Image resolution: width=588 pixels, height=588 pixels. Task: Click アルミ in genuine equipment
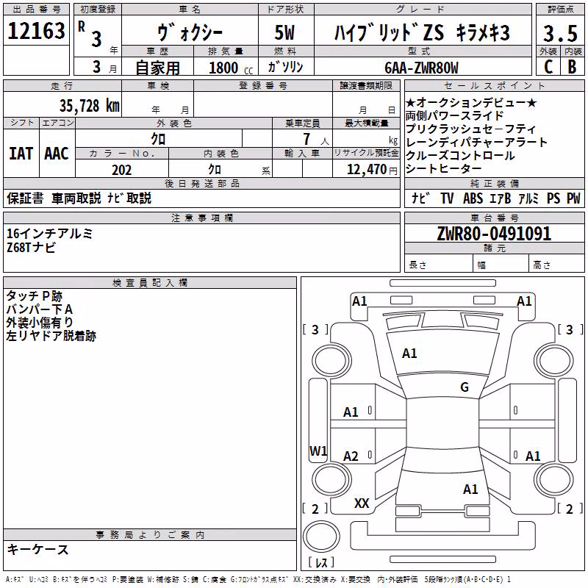528,198
